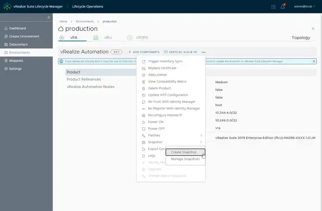Click the vROPS product icon
Screen dimensions: 322x211
[130, 38]
